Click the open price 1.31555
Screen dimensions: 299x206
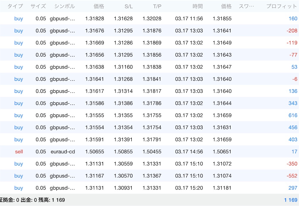[95, 115]
